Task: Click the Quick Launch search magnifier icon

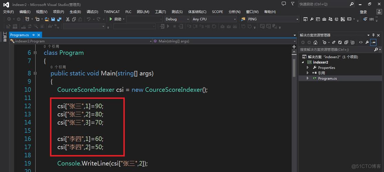Action: click(x=352, y=4)
